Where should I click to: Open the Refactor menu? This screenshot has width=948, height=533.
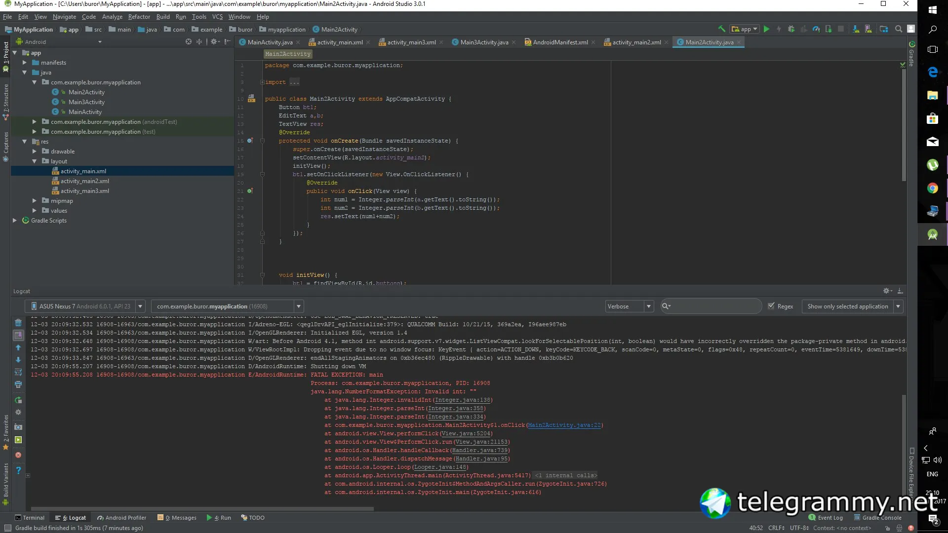coord(139,17)
